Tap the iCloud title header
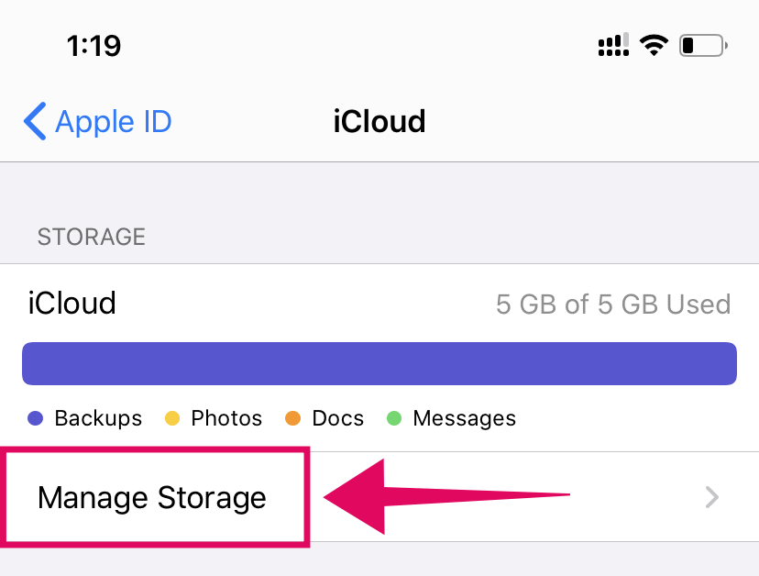Image resolution: width=759 pixels, height=576 pixels. 379,120
